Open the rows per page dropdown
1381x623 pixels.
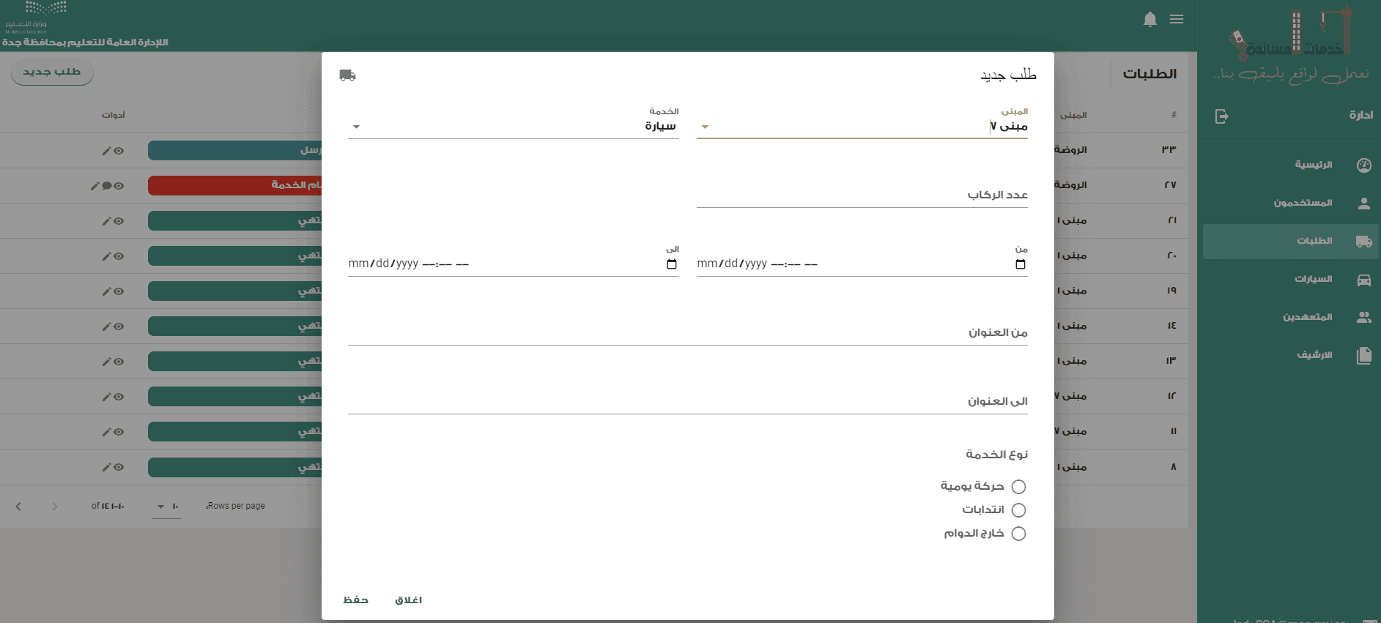coord(166,507)
